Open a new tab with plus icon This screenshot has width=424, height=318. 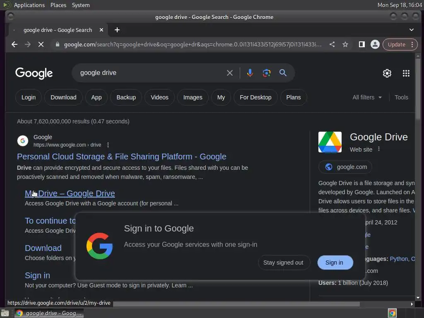point(117,30)
